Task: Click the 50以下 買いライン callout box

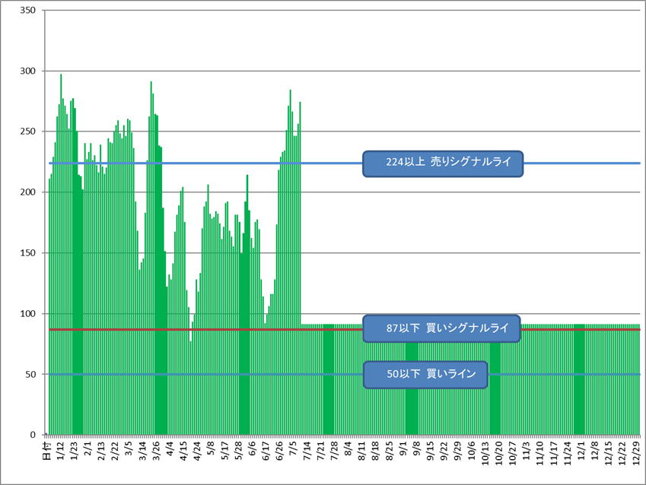Action: coord(425,374)
